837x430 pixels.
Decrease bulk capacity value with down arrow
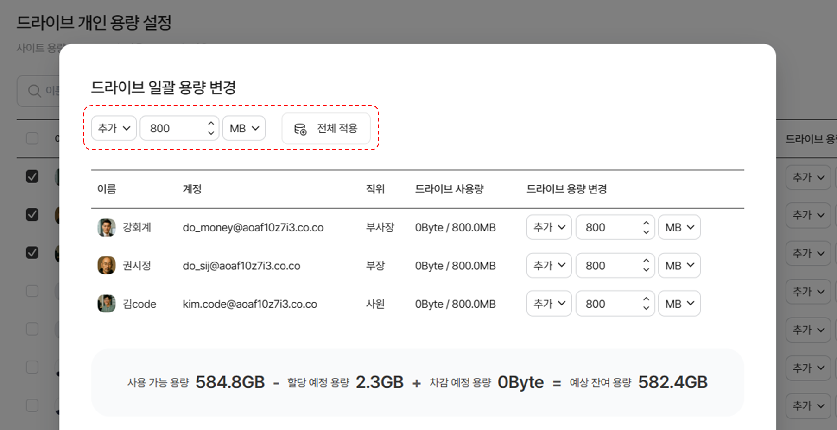pos(211,133)
